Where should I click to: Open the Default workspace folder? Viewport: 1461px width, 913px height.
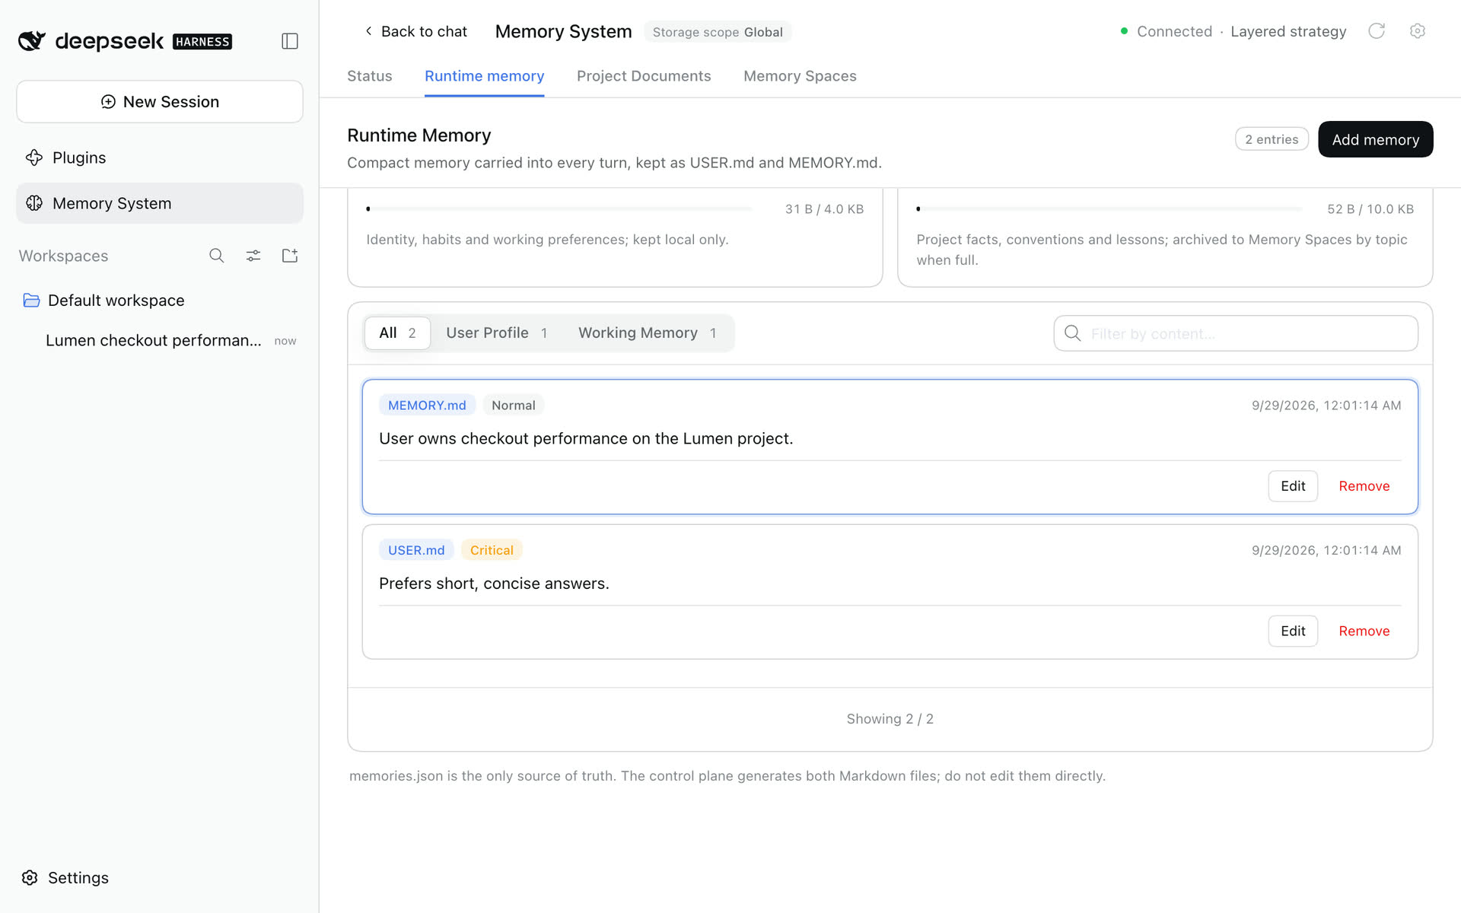(x=160, y=301)
